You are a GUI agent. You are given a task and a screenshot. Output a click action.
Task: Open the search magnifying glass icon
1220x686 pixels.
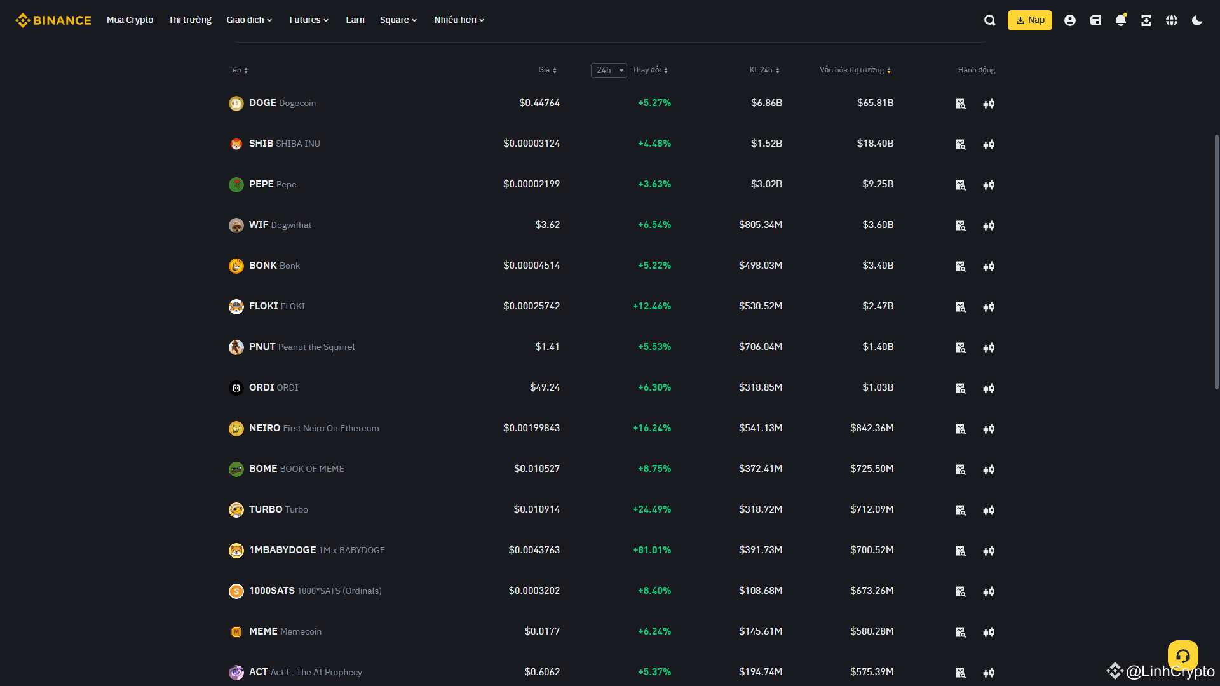tap(989, 20)
